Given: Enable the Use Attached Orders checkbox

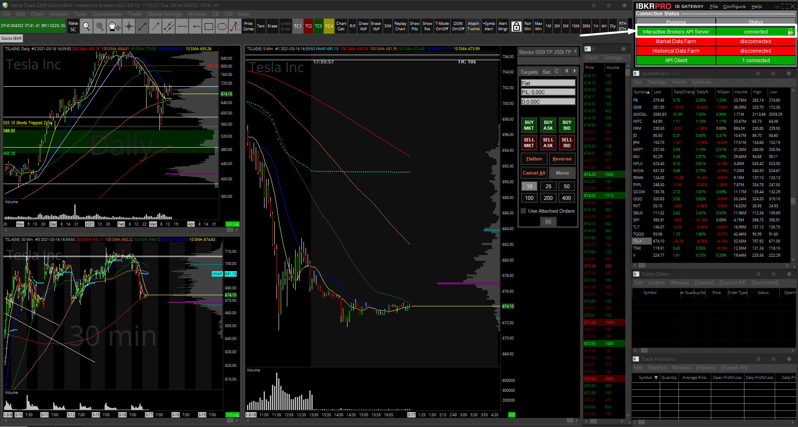Looking at the screenshot, I should coord(524,211).
